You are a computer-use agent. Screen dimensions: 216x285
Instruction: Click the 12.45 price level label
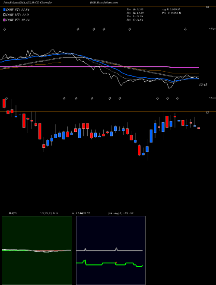pos(203,85)
